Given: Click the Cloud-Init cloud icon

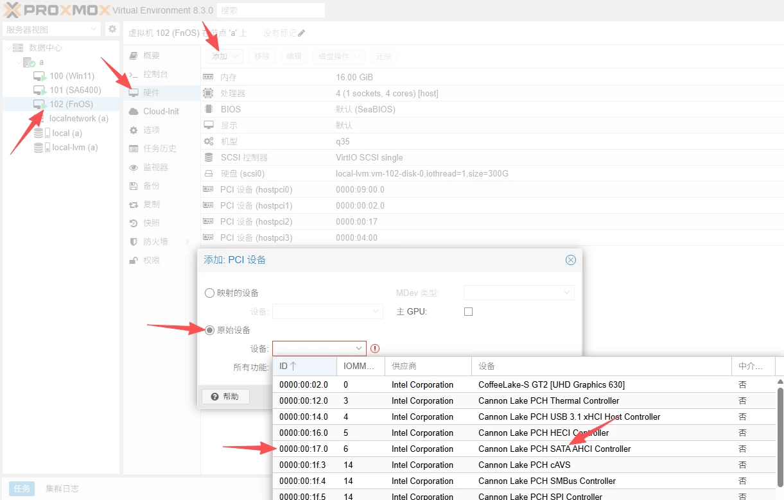Looking at the screenshot, I should point(134,111).
